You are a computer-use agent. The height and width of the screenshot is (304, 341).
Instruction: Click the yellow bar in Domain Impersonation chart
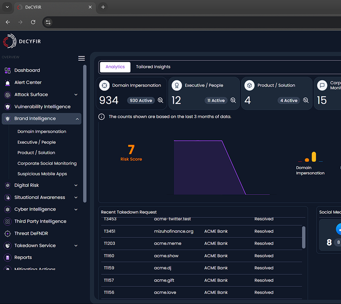(314, 157)
